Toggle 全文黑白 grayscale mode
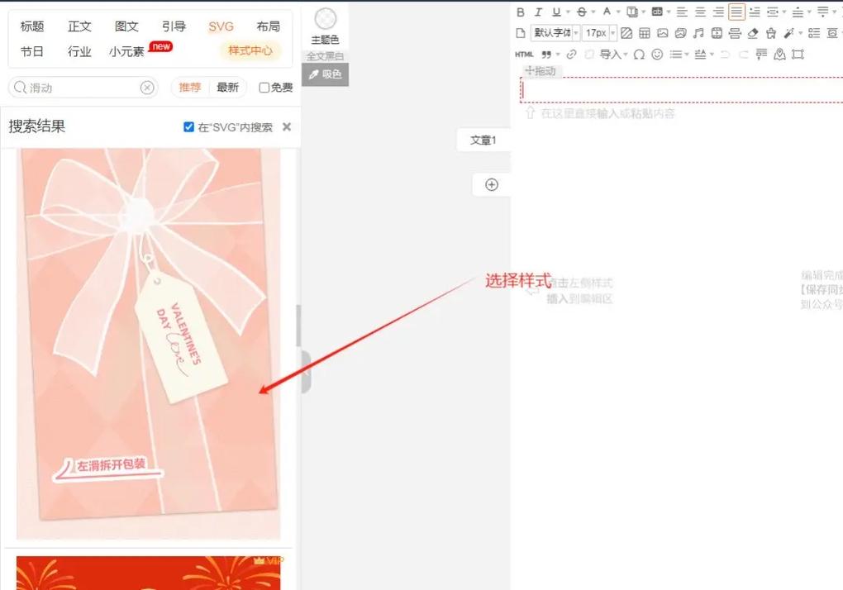843x590 pixels. [x=326, y=55]
